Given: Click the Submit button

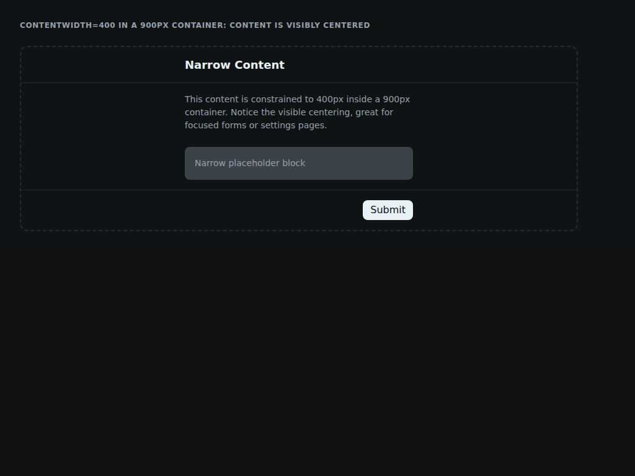Looking at the screenshot, I should point(388,210).
